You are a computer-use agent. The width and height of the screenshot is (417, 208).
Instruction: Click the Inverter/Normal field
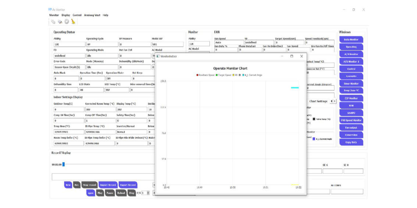[x=131, y=132]
